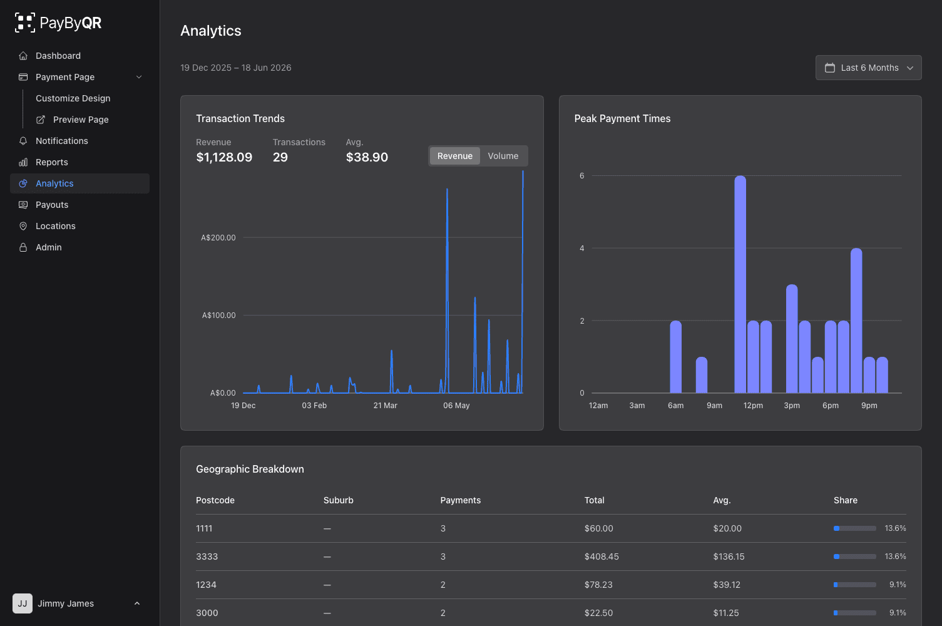Click the Reports bar-chart icon

(x=23, y=162)
